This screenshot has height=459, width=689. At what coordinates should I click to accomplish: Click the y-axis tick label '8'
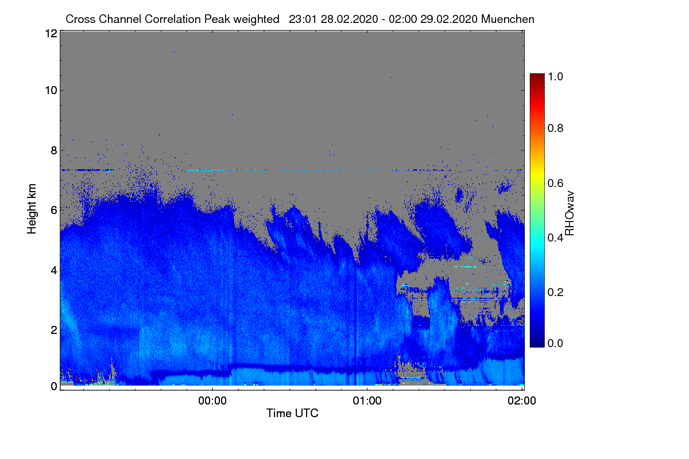(x=53, y=150)
